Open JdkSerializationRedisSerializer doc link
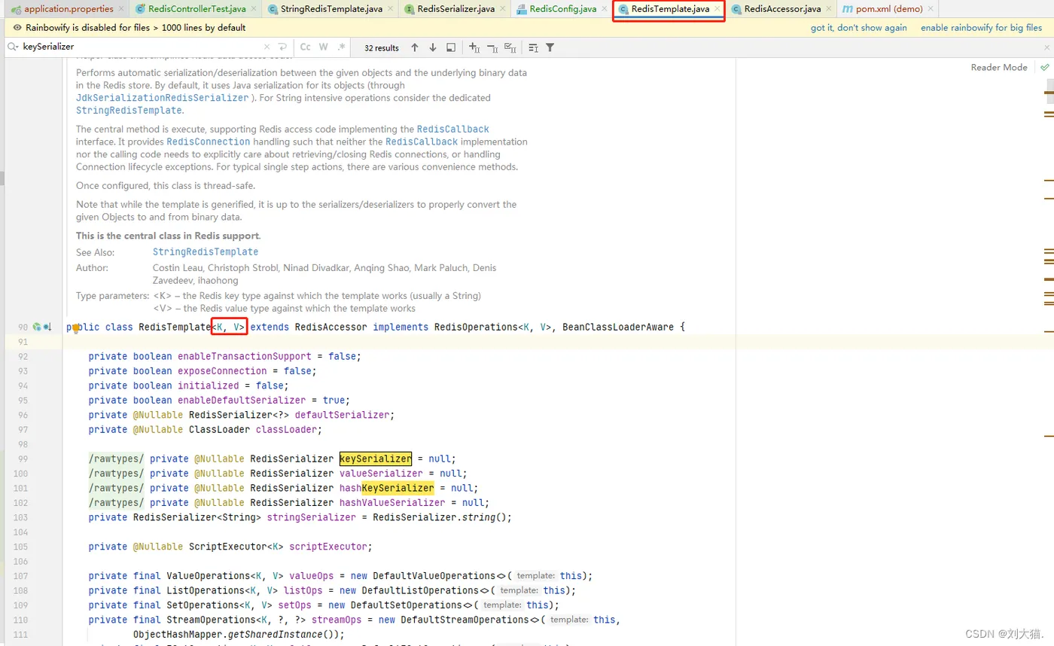 (162, 98)
